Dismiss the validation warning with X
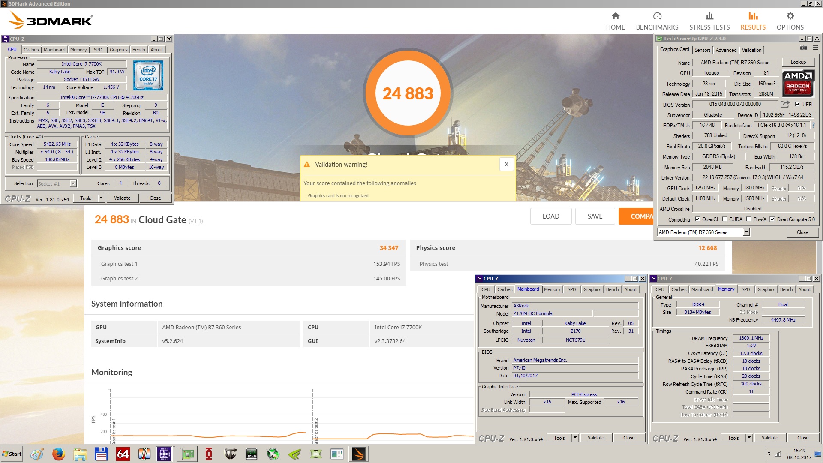823x463 pixels. tap(506, 164)
